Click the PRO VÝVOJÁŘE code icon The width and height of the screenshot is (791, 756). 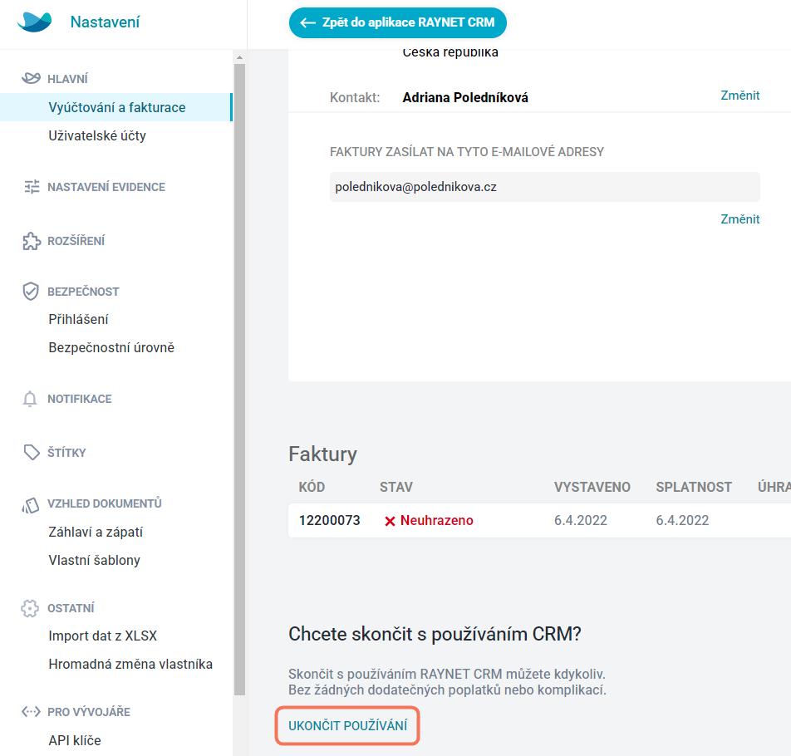tap(31, 712)
